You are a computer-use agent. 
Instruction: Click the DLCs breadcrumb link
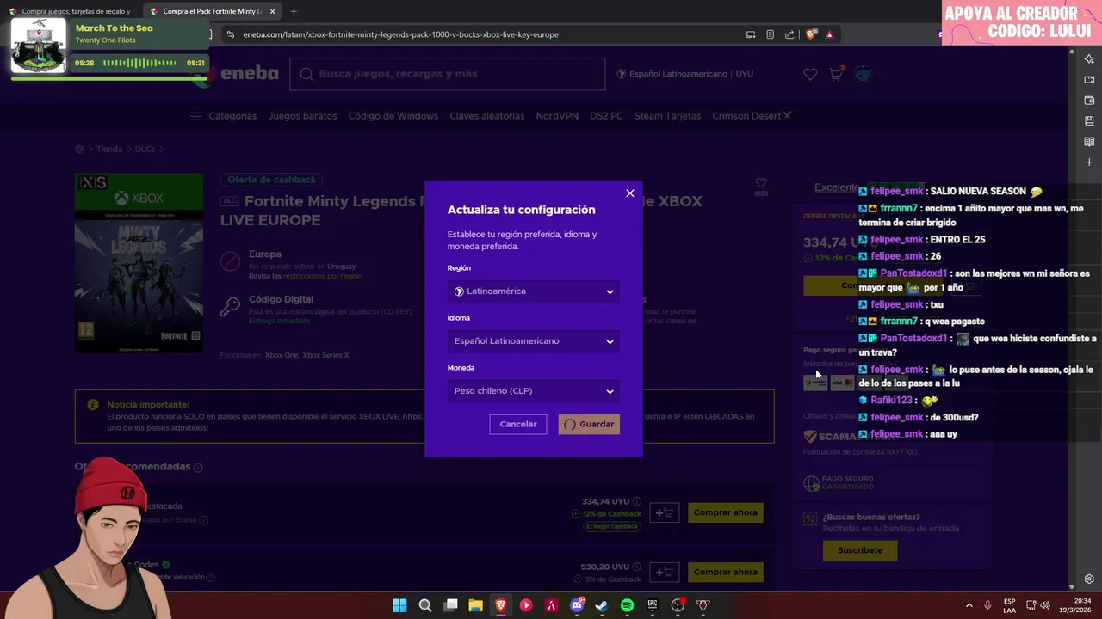coord(145,149)
